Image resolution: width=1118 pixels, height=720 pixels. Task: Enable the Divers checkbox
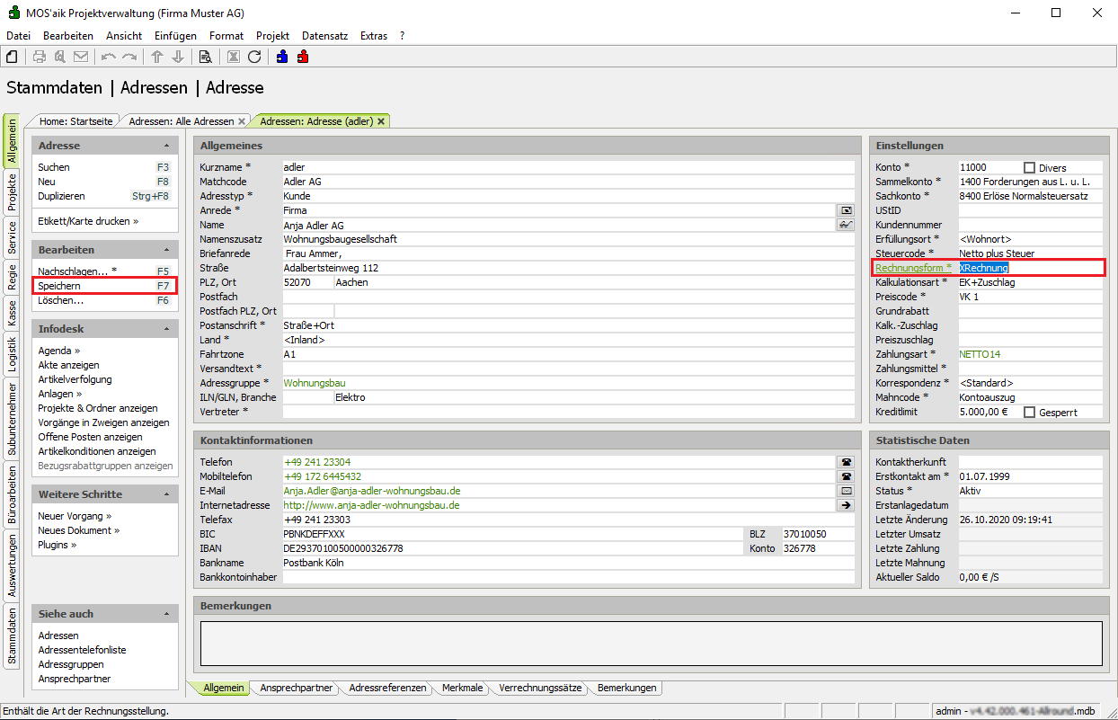(x=1030, y=167)
